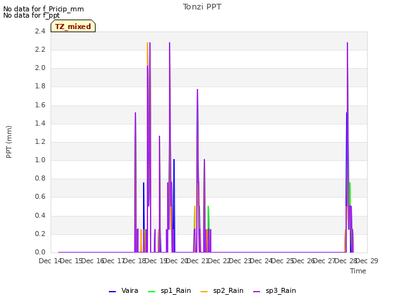Click the Dec 14 x-axis tick label
This screenshot has width=405, height=303.
tap(50, 261)
